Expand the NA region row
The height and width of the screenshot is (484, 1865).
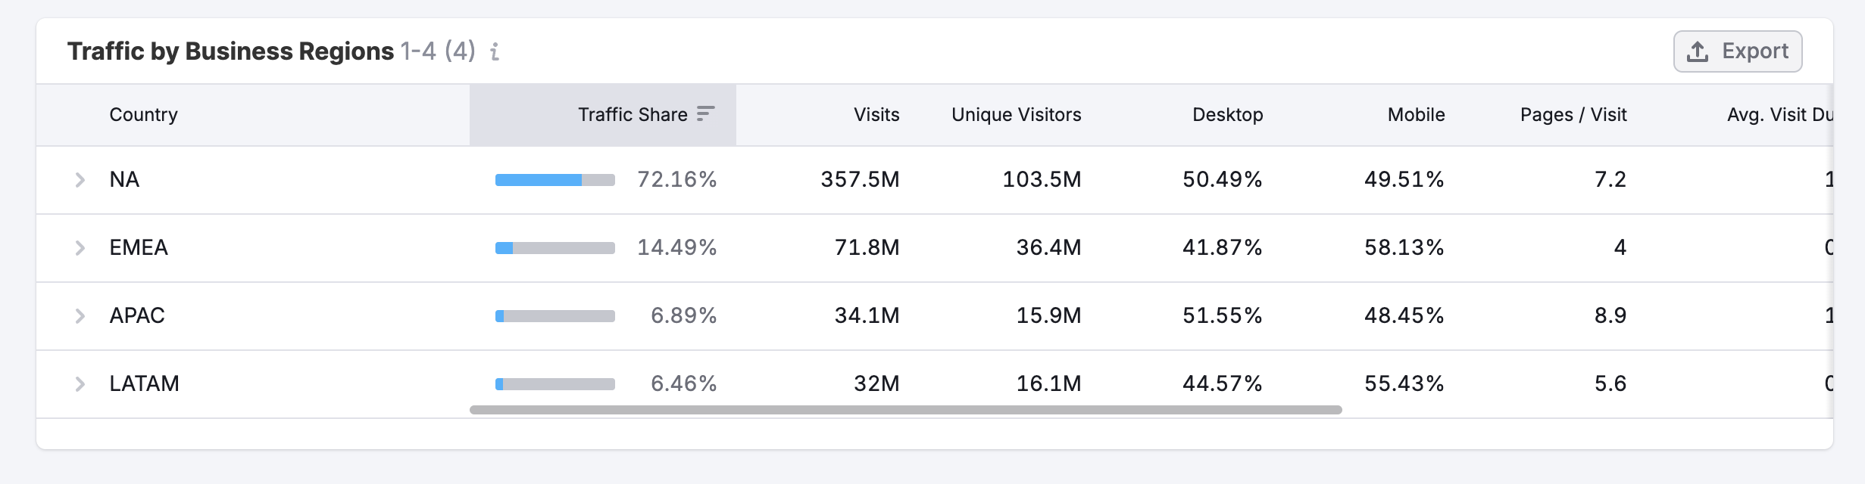click(x=80, y=180)
